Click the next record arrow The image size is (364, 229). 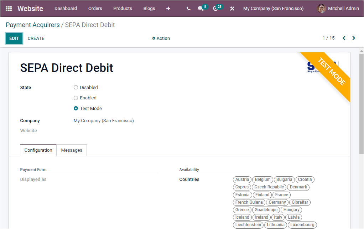[x=354, y=38]
